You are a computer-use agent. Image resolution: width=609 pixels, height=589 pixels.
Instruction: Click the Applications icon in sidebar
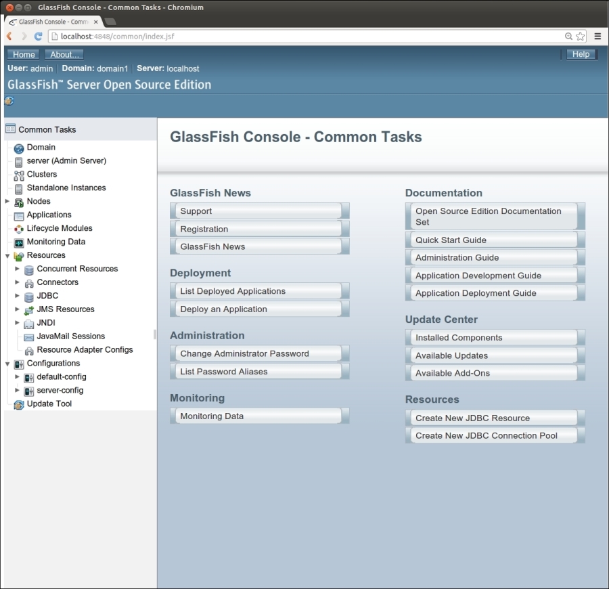click(x=19, y=216)
